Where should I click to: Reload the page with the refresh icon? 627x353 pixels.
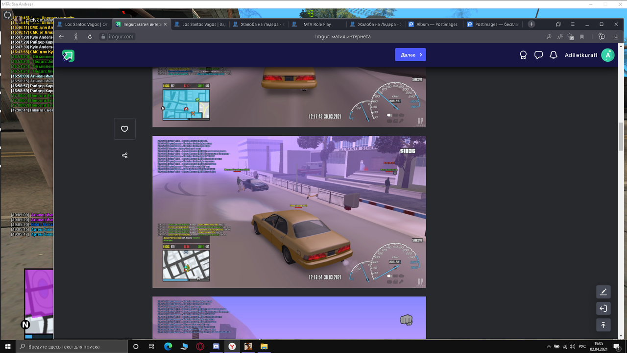(90, 37)
